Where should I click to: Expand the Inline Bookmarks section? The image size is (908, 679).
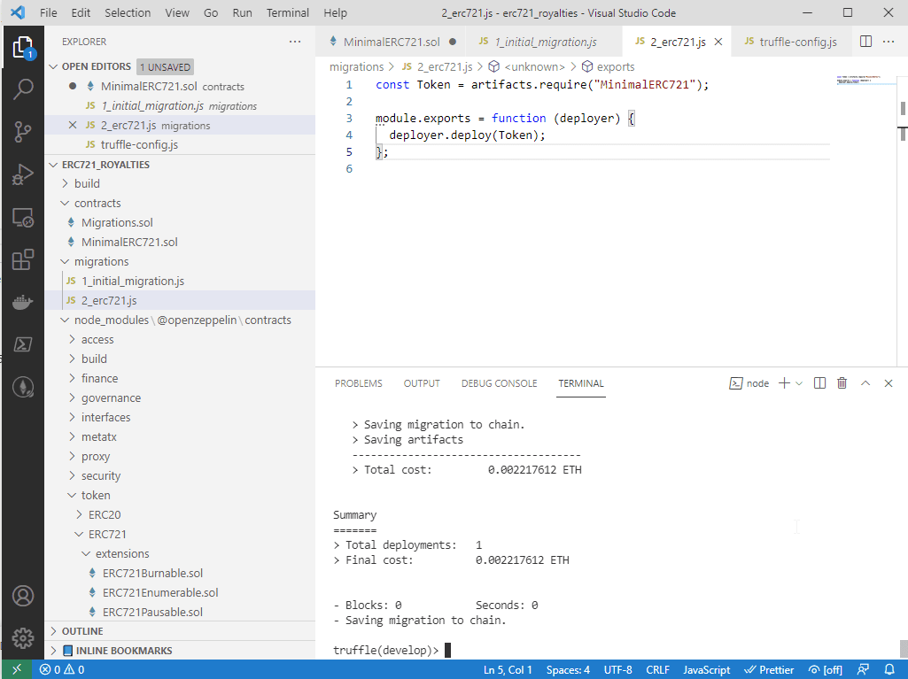tap(53, 651)
